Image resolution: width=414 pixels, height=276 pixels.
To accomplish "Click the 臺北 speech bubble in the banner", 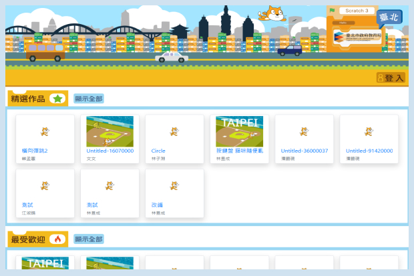I will [x=389, y=18].
